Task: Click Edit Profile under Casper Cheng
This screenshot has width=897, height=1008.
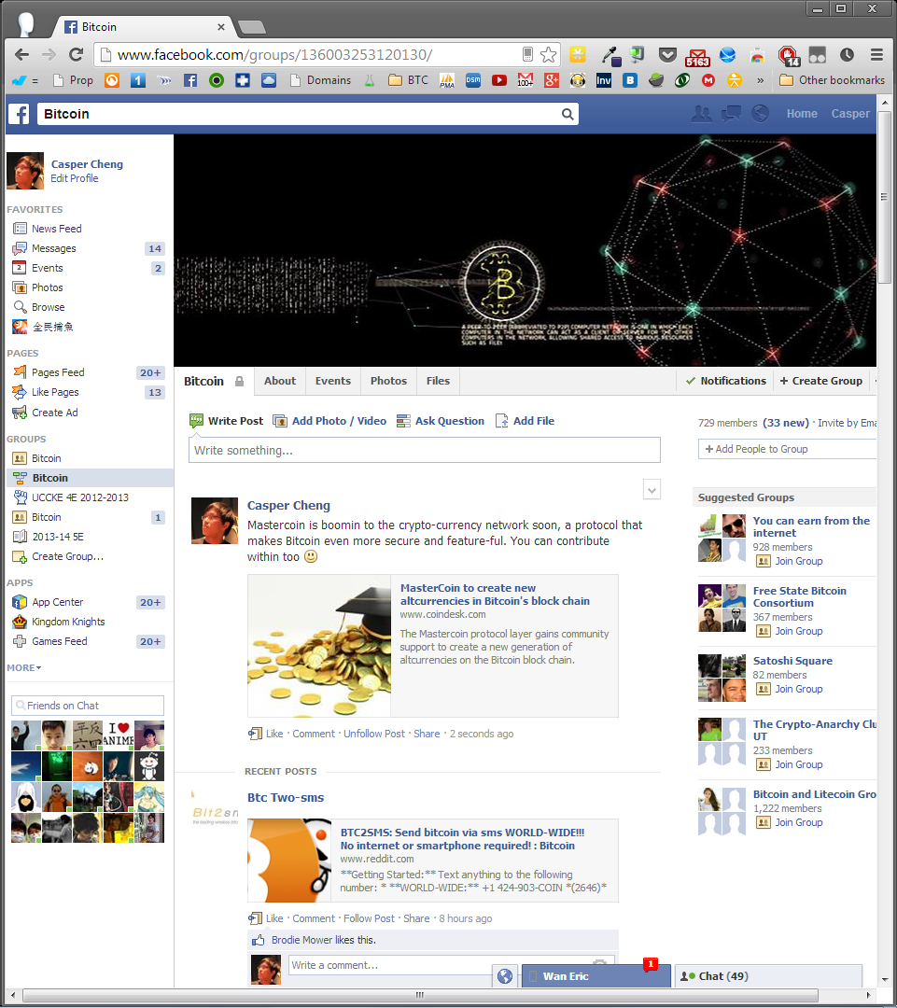Action: coord(75,178)
